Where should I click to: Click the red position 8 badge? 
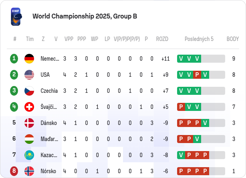point(14,171)
